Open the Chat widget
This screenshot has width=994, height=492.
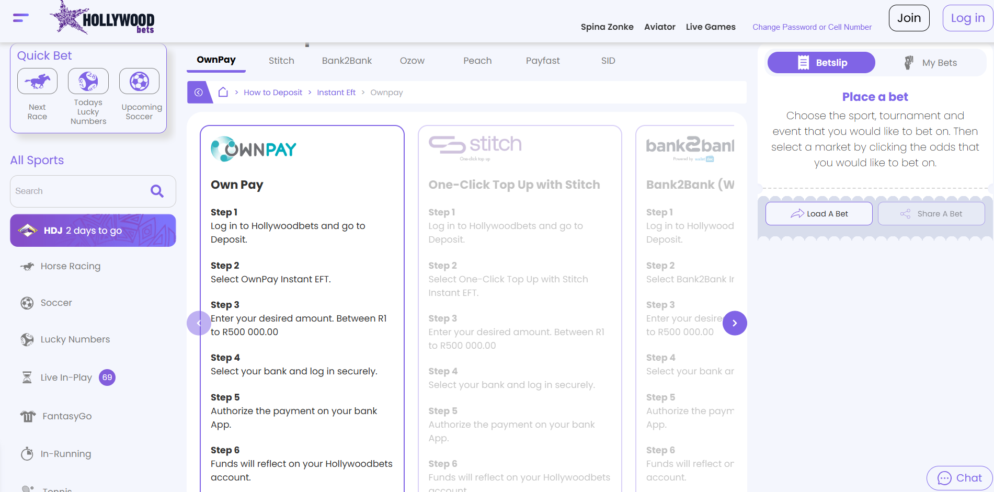[x=959, y=478]
